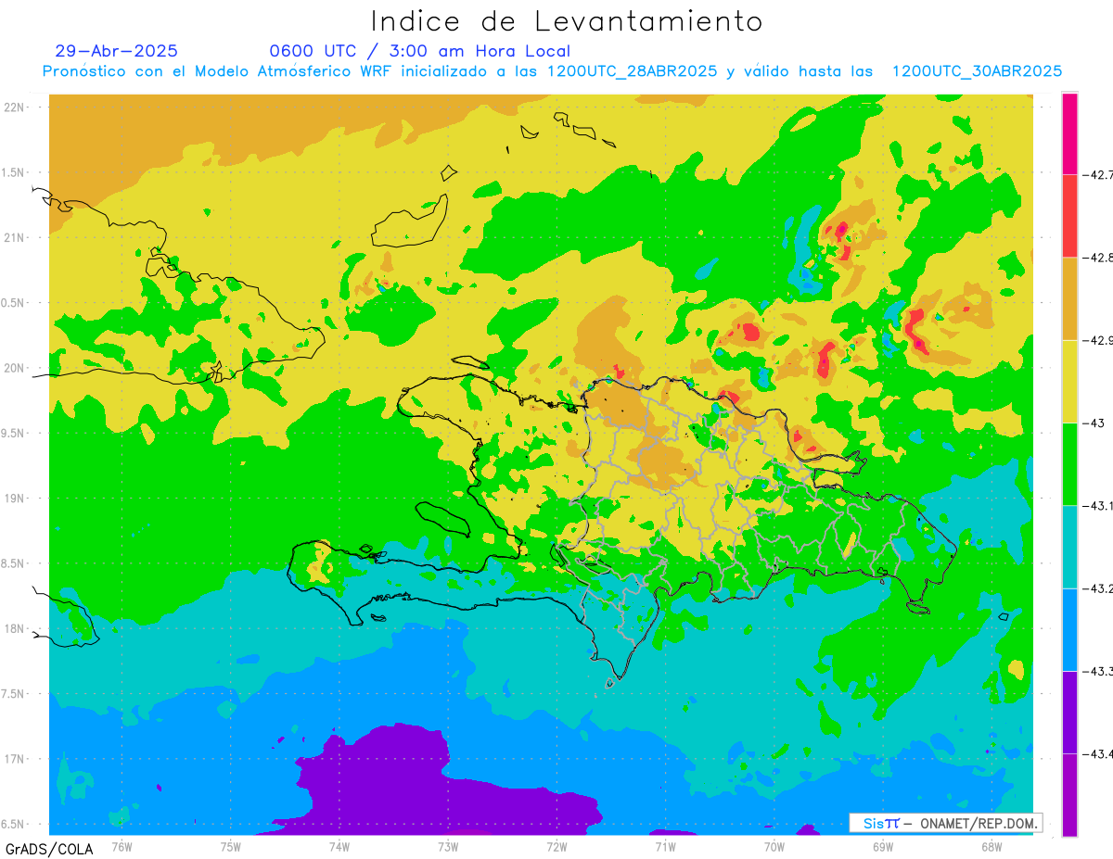Click '0600 UTC / 3:00 am Hora Local'
The height and width of the screenshot is (859, 1113).
point(420,52)
